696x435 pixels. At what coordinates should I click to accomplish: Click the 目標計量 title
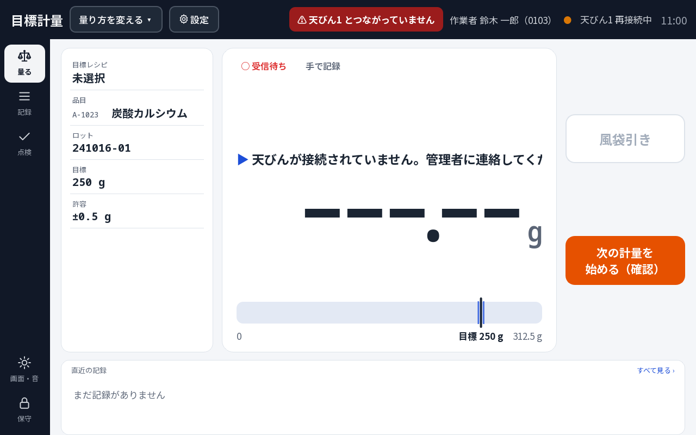(x=37, y=21)
